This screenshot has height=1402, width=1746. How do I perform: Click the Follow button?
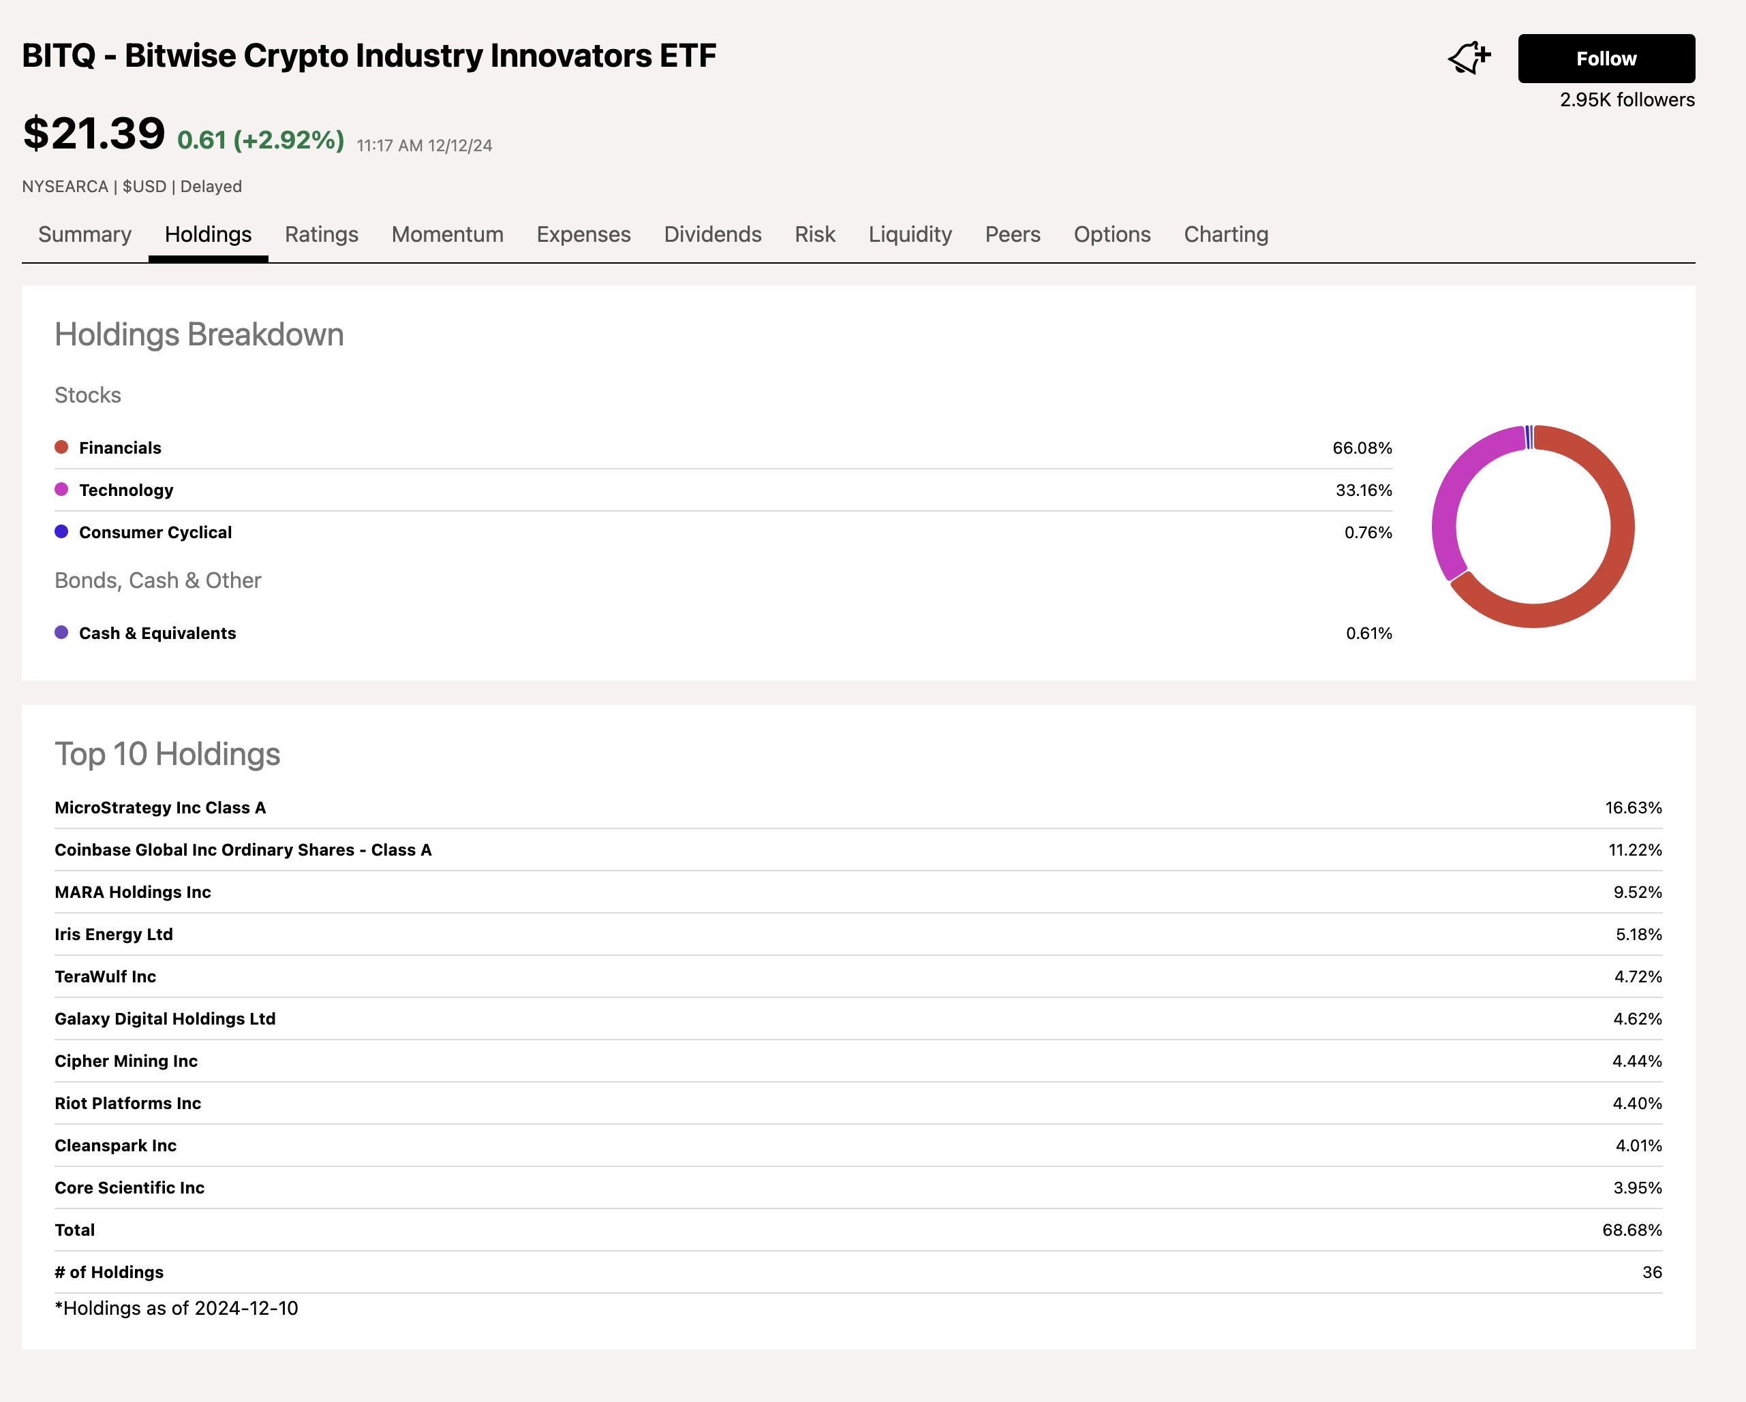click(1606, 57)
